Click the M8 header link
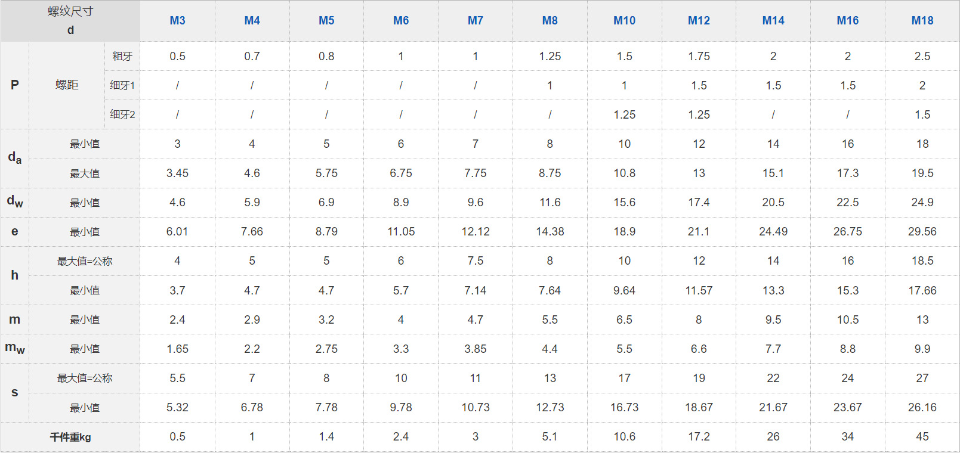960x453 pixels. (550, 20)
